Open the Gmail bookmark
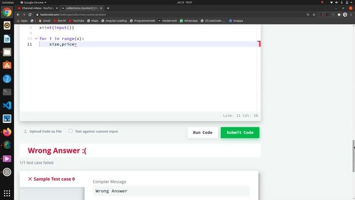Screen dimensions: 355x200 44,21
